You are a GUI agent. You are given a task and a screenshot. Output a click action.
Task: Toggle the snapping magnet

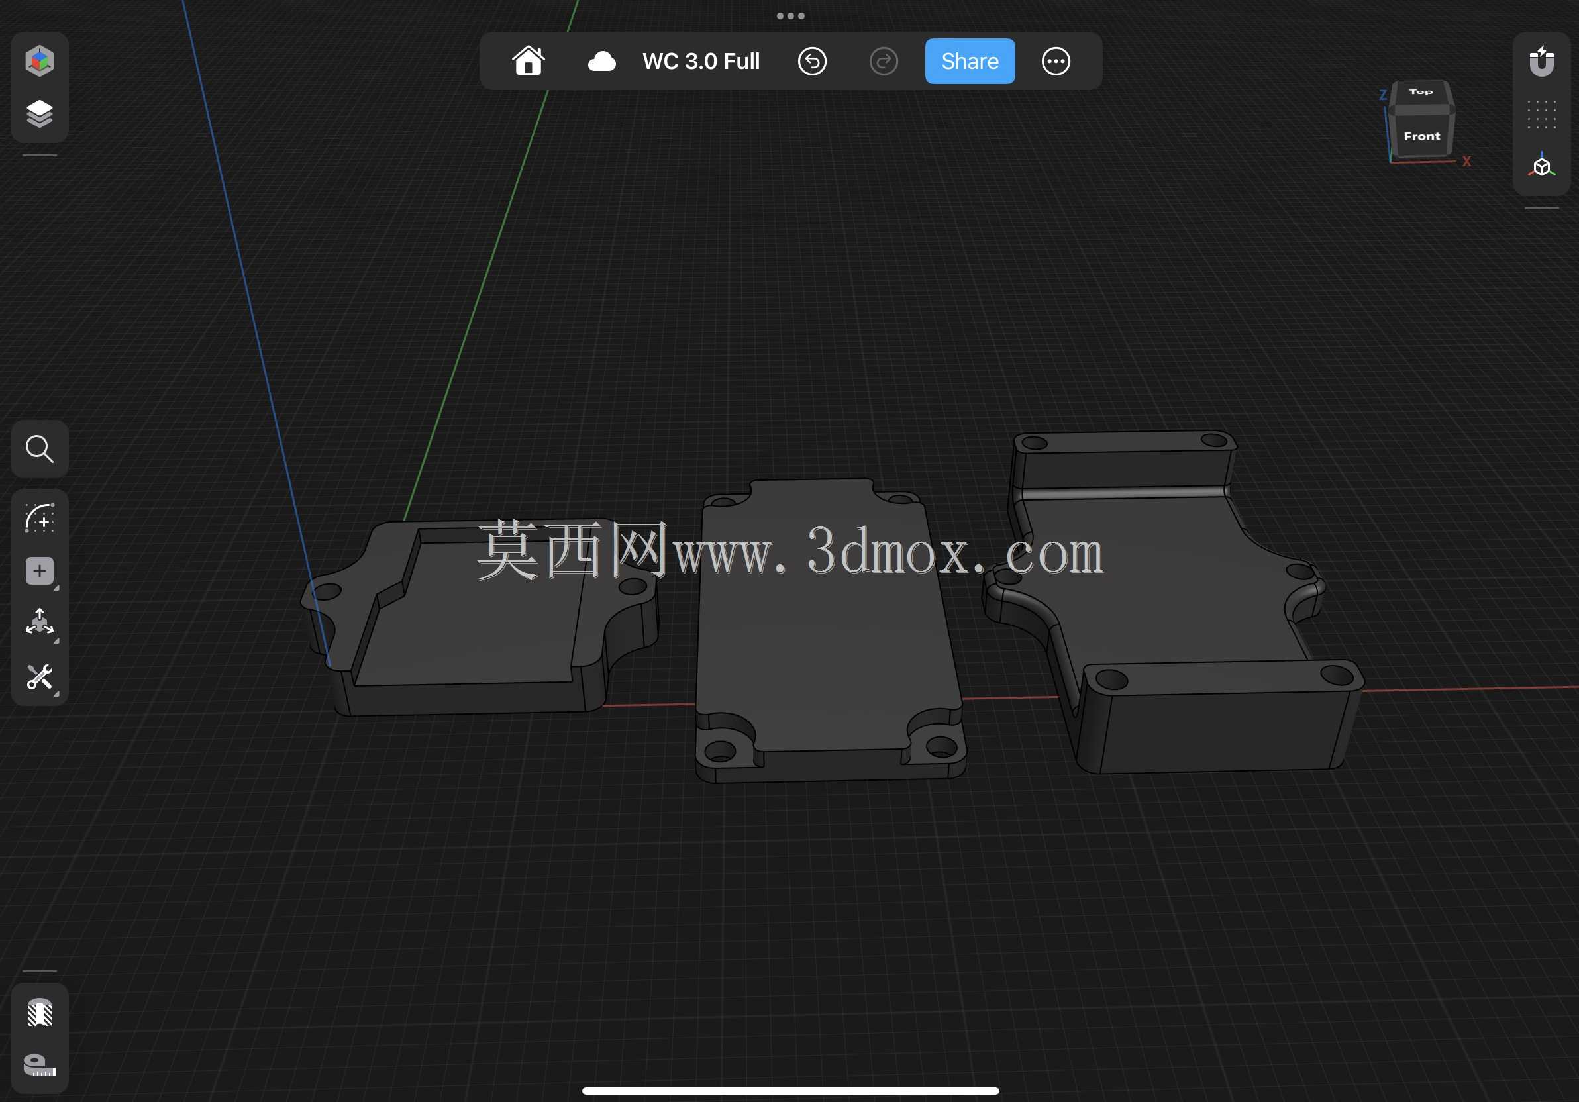1541,61
